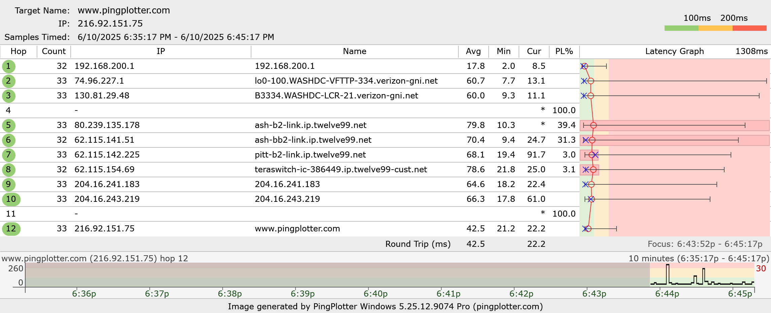
Task: Click the green hop 12 circle
Action: pyautogui.click(x=11, y=229)
